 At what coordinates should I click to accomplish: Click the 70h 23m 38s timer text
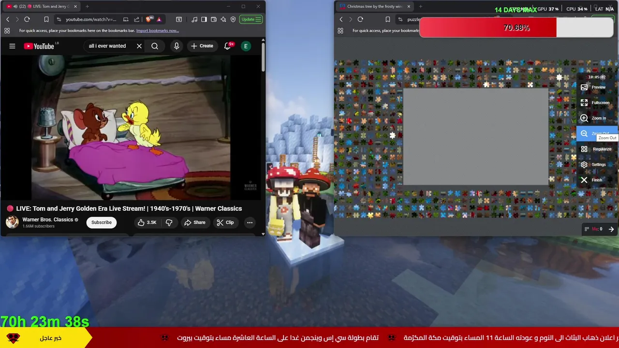[44, 322]
